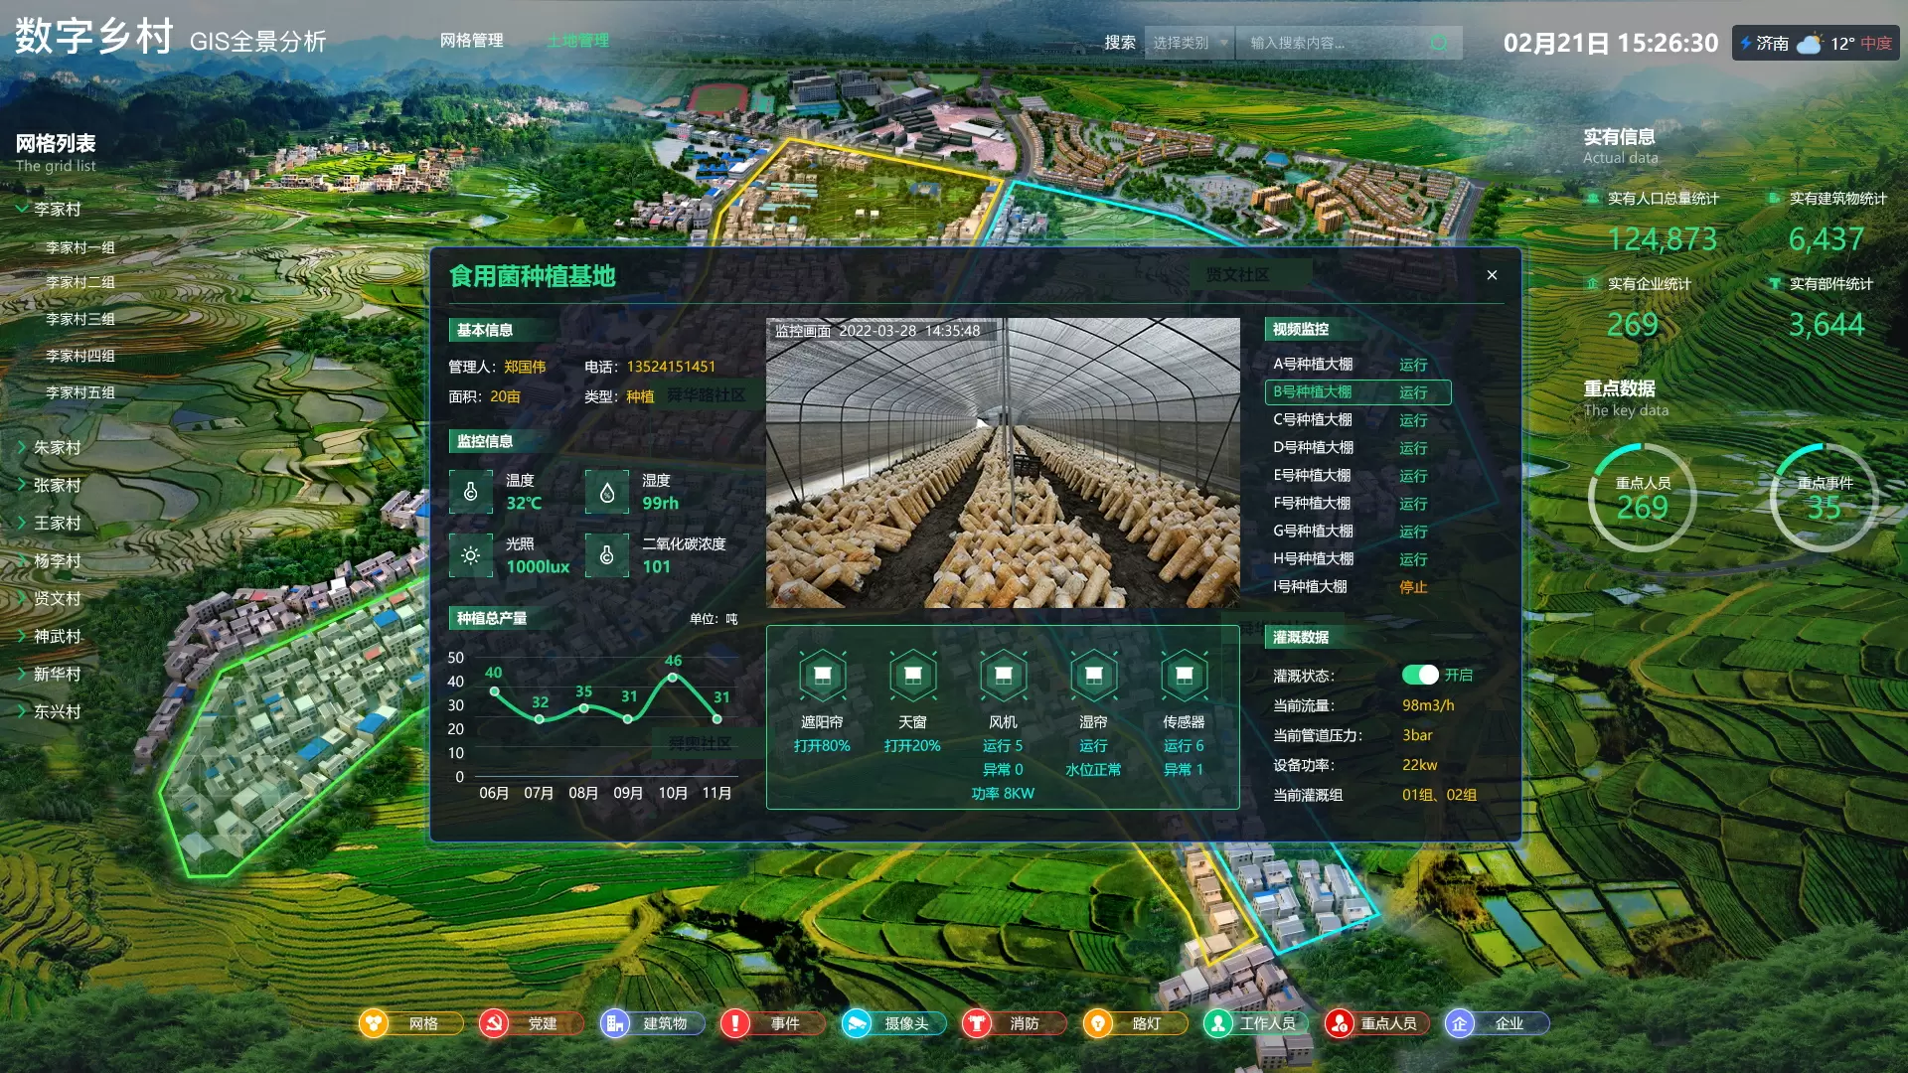Click the 党建 party building icon
1908x1073 pixels.
494,1023
